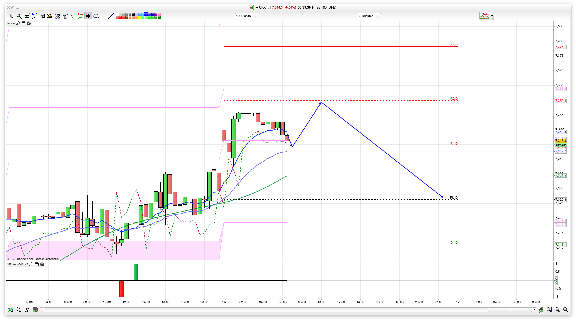
Task: Close the 30min EMA v2 indicator panel
Action: click(42, 264)
